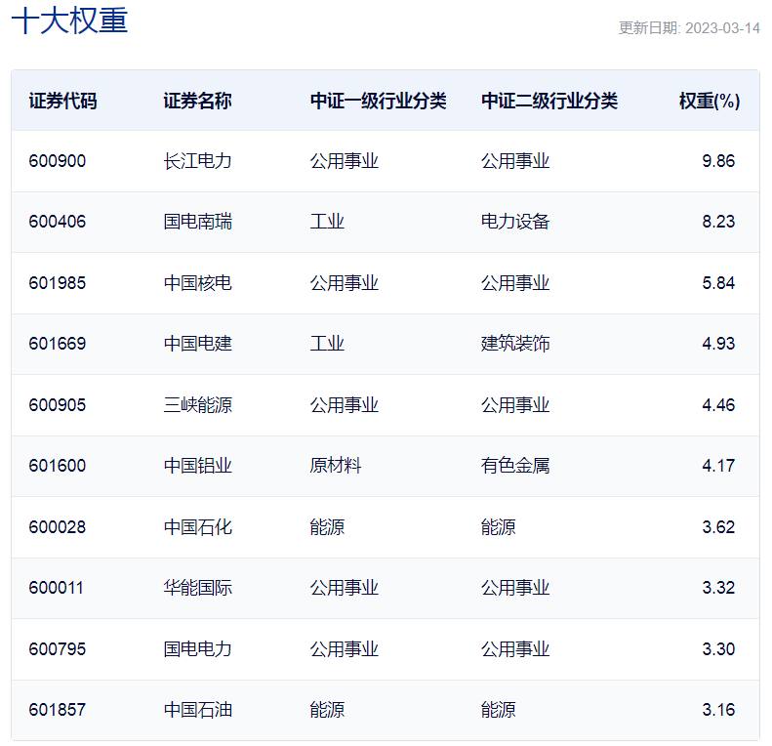Click the 建筑装饰 industry cell

[515, 344]
